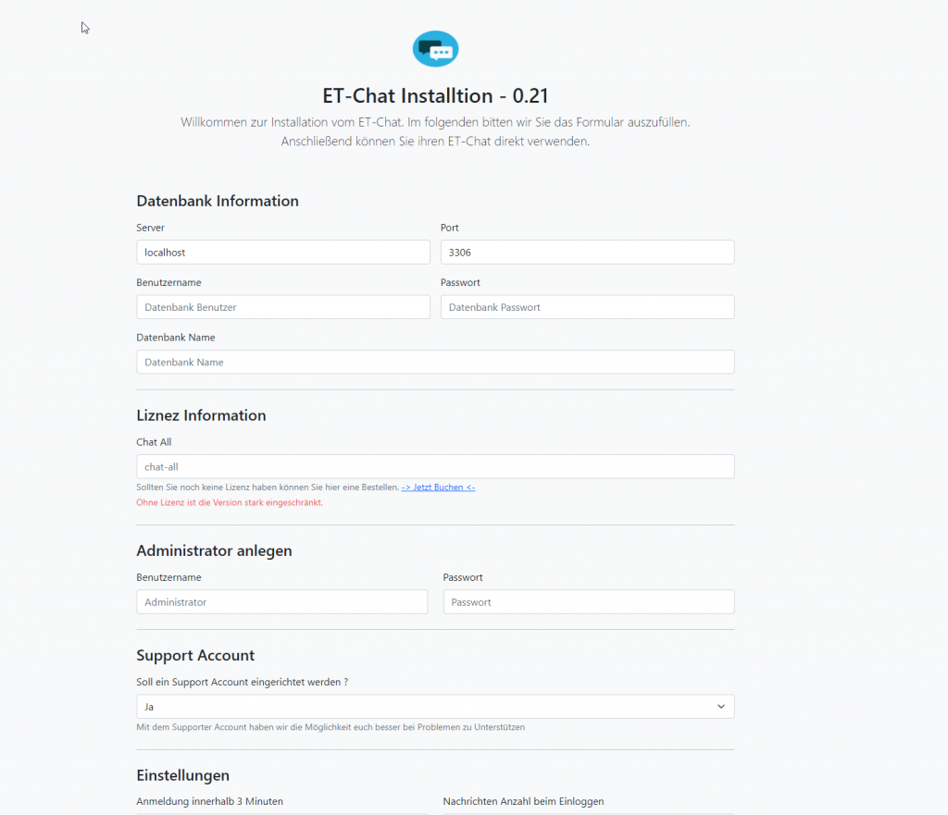948x815 pixels.
Task: Click the "Liznez Information" section heading
Action: pyautogui.click(x=201, y=415)
